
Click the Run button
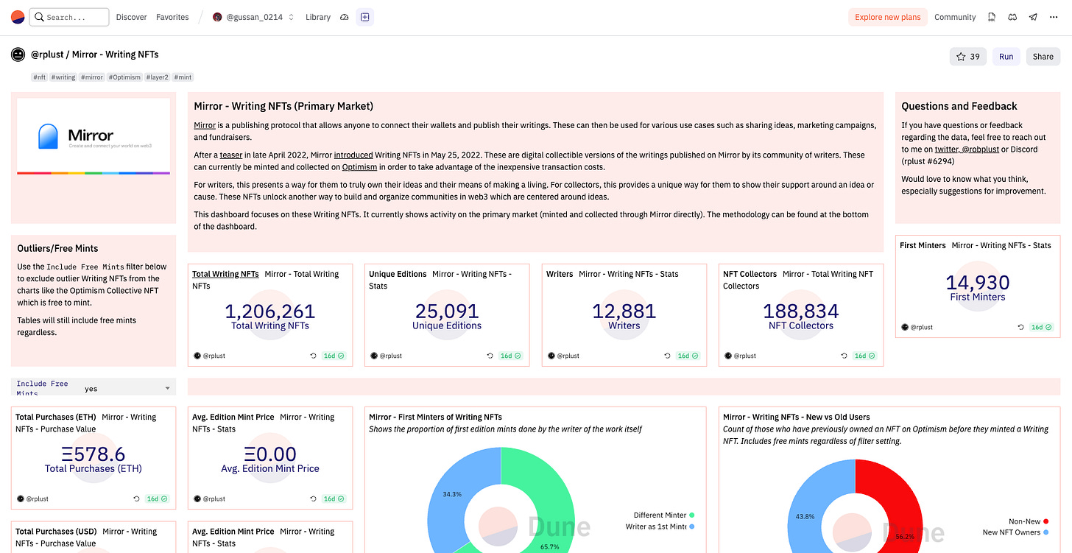(1006, 57)
